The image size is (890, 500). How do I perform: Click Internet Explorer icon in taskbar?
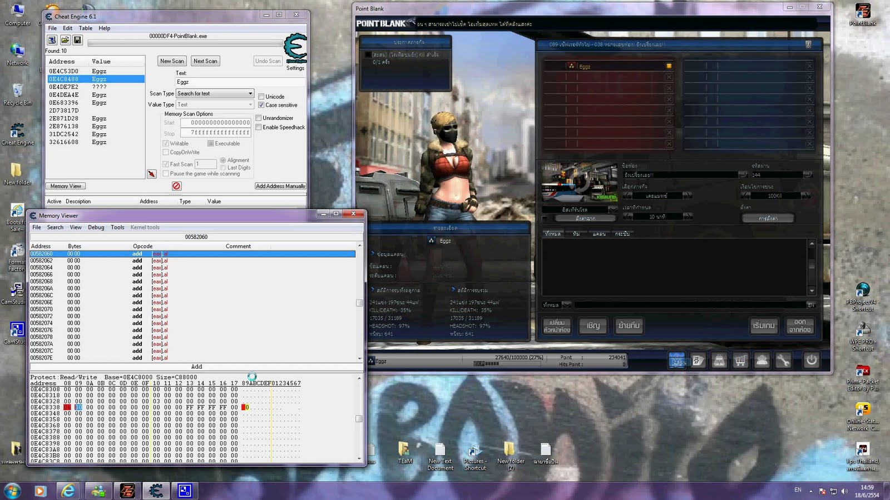pos(68,491)
